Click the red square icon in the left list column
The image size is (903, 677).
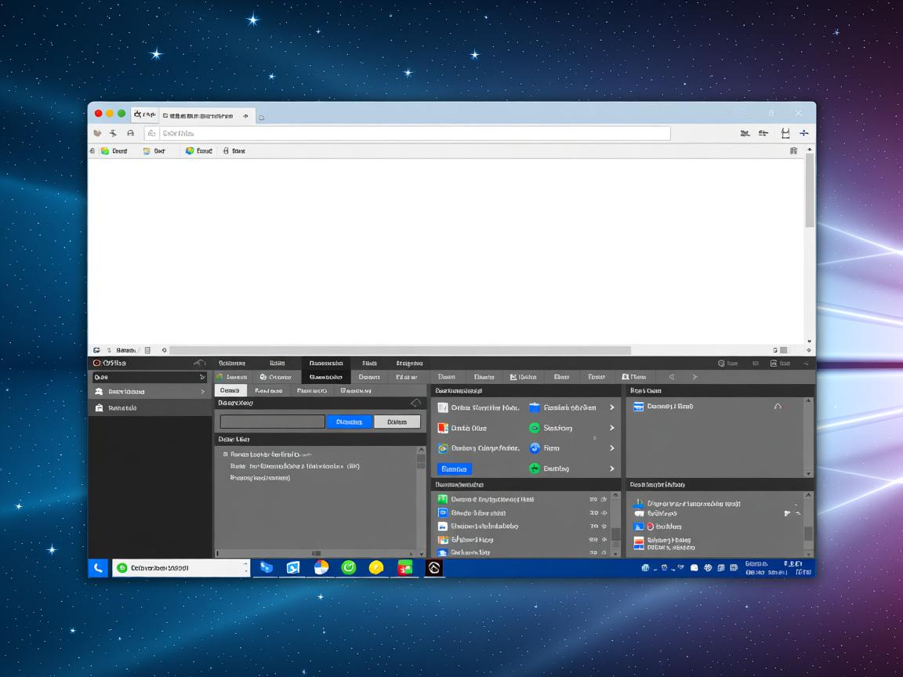coord(443,428)
